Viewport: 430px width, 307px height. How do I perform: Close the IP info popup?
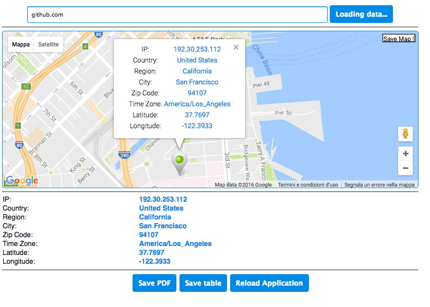[x=236, y=47]
